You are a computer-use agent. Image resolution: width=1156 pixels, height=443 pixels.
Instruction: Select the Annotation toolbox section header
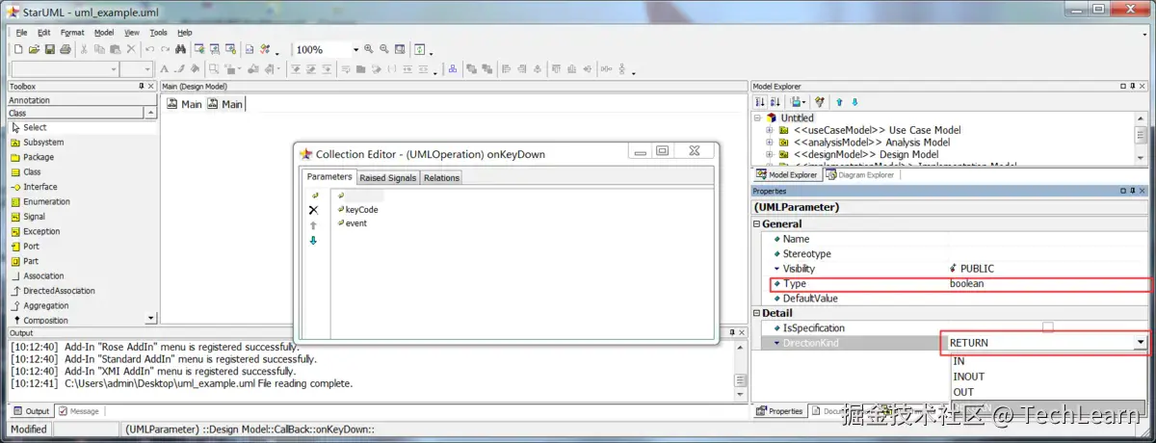pos(82,100)
